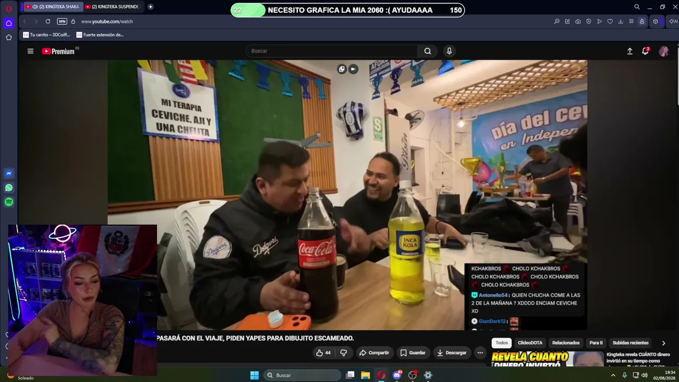679x382 pixels.
Task: Select the Para ti filter chip
Action: (596, 343)
